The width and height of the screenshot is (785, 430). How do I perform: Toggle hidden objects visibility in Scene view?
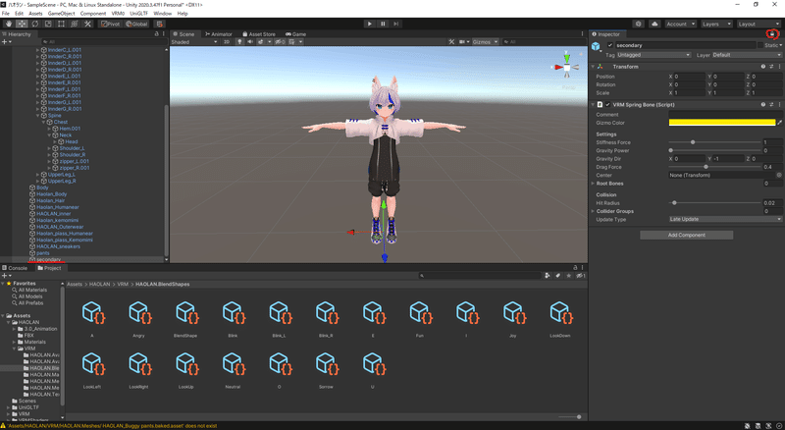click(280, 41)
